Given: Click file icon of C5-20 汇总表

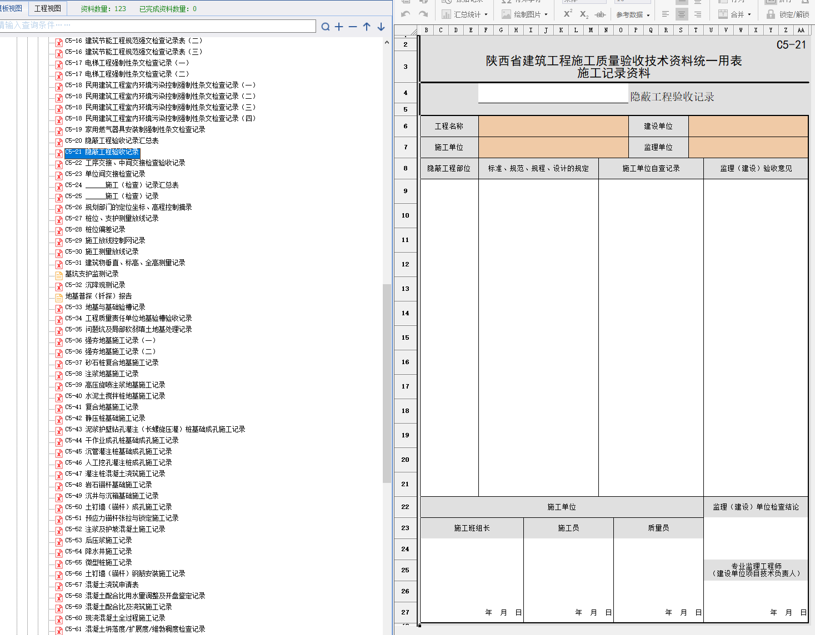Looking at the screenshot, I should point(59,142).
